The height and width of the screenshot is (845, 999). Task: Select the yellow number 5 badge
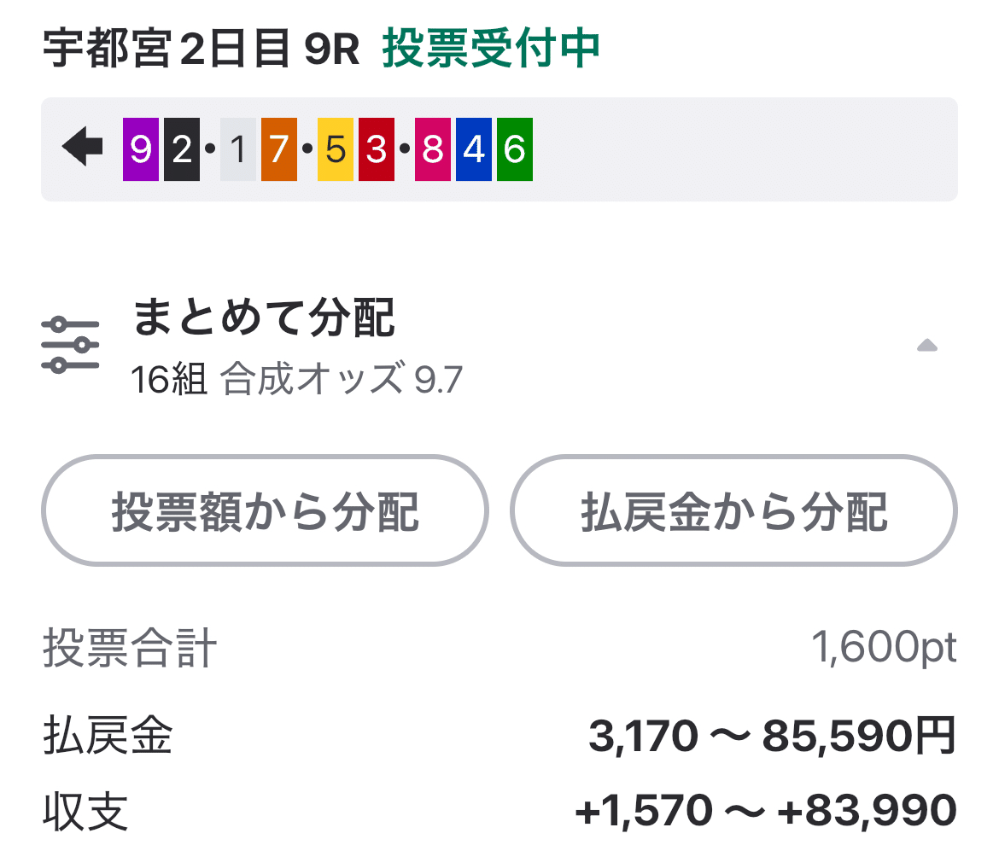(x=338, y=149)
